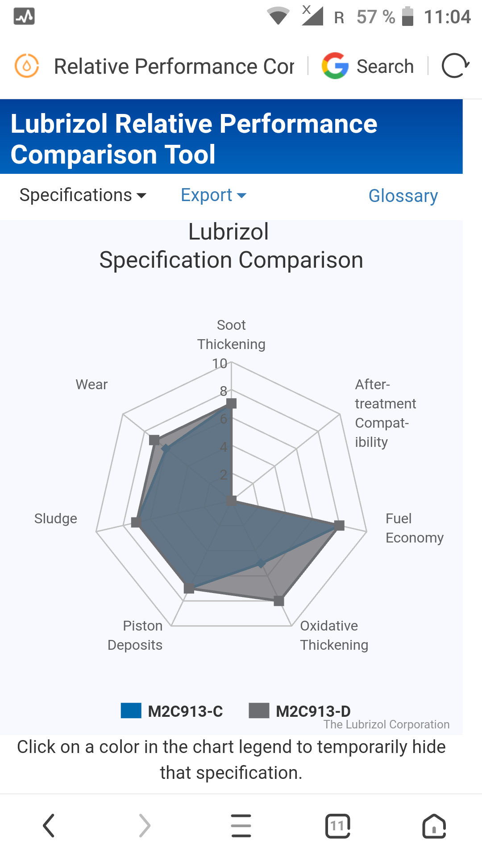Viewport: 482px width, 858px height.
Task: Tap the browser site identity droplet icon
Action: [x=27, y=66]
